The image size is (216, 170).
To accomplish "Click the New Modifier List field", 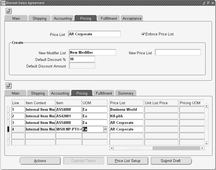I will coord(92,52).
